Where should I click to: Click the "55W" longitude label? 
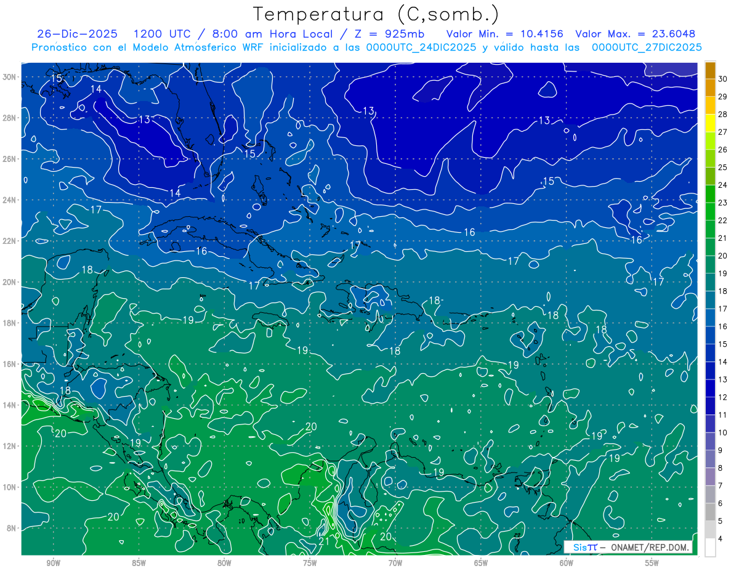pyautogui.click(x=652, y=563)
